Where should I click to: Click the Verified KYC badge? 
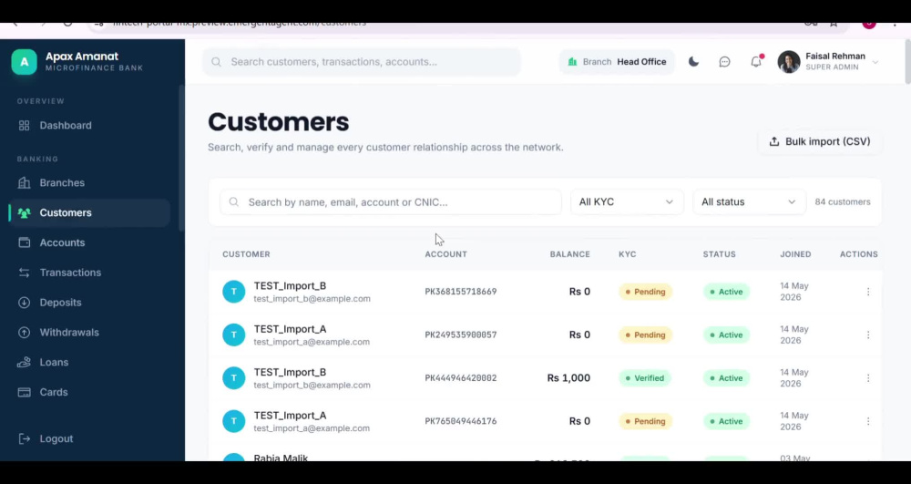coord(645,378)
